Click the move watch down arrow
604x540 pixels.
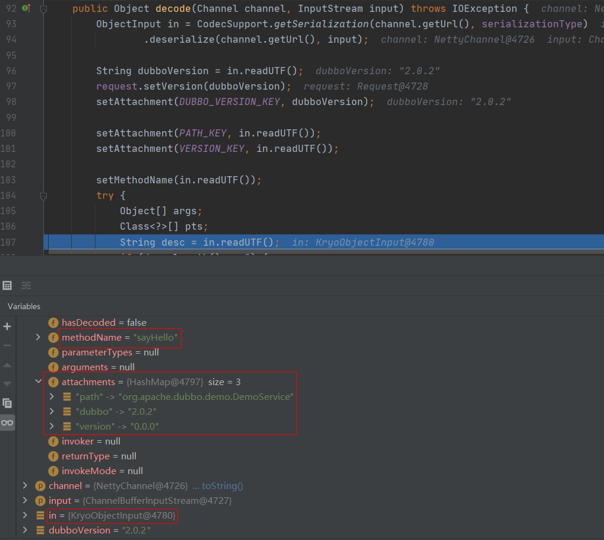[x=7, y=383]
